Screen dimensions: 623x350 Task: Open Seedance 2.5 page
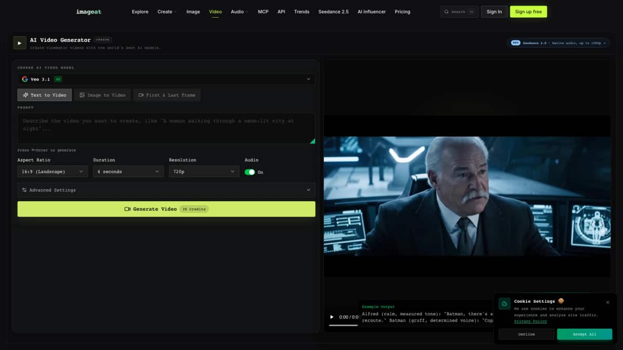tap(333, 11)
